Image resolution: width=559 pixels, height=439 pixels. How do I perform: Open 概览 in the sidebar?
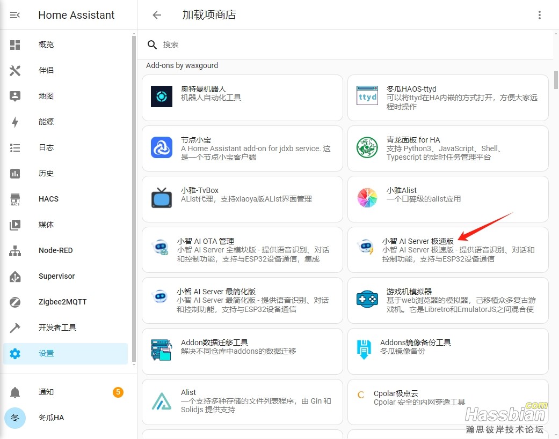[66, 45]
